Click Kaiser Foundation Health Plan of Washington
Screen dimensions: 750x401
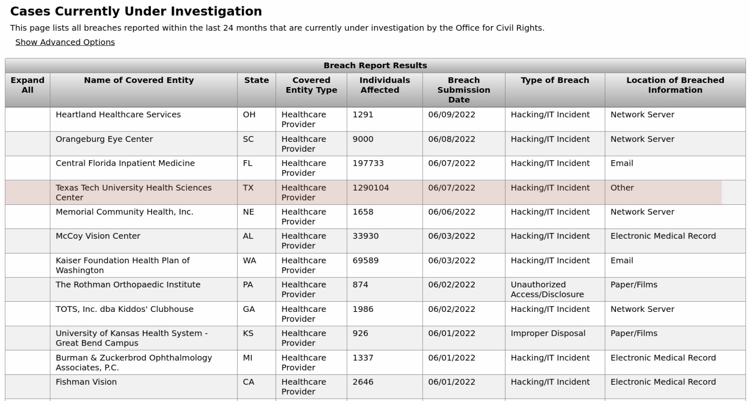pyautogui.click(x=123, y=265)
